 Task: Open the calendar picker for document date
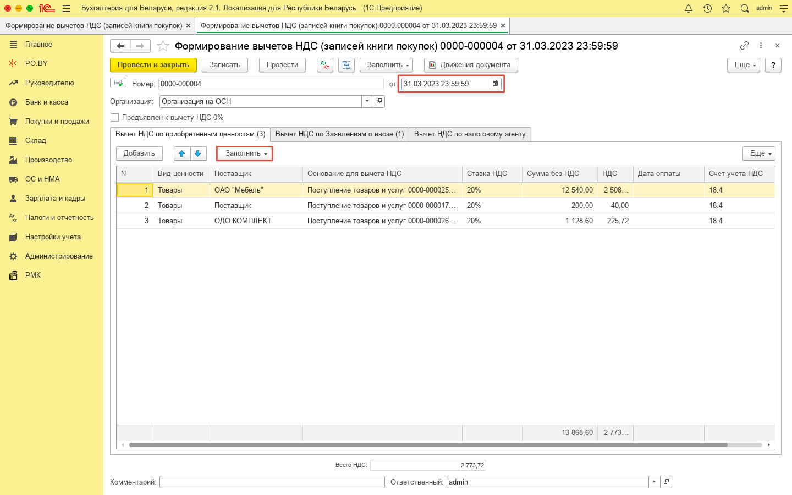(495, 84)
